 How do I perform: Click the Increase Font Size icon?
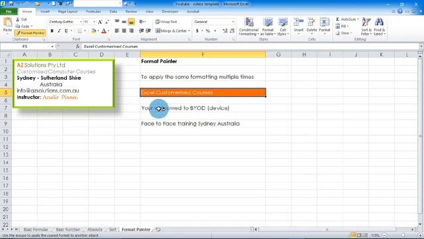tap(100, 22)
